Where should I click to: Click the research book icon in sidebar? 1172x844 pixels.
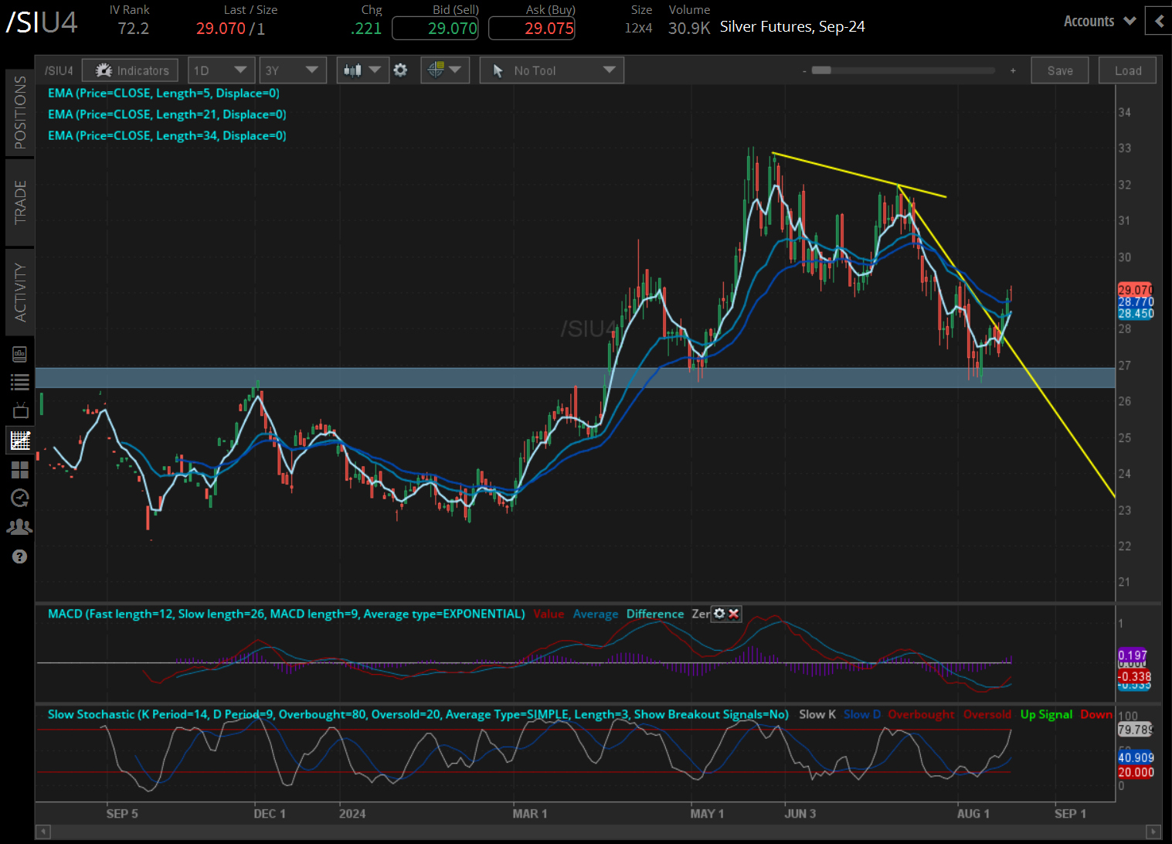point(19,354)
